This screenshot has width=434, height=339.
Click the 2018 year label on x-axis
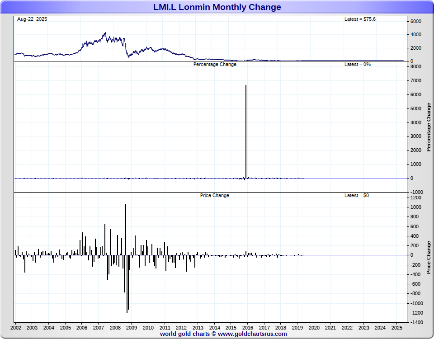tap(281, 328)
